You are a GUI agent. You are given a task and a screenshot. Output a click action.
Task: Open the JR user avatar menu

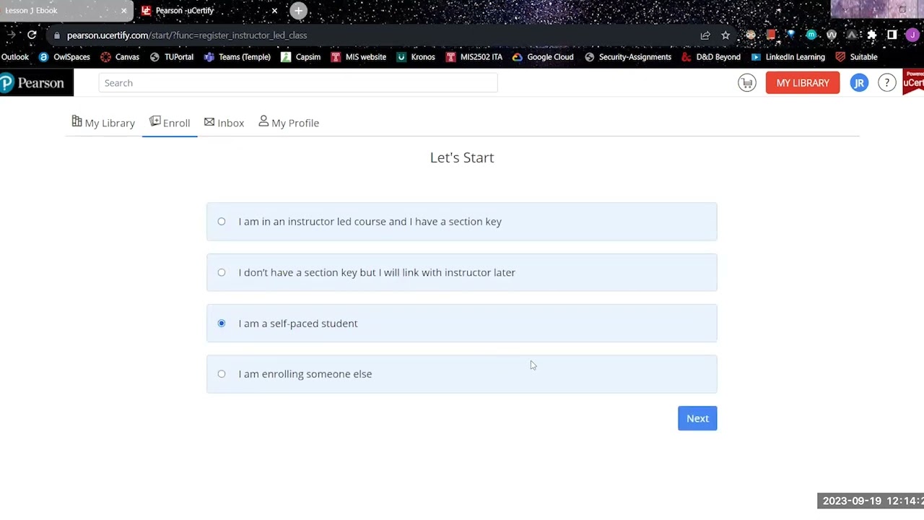(859, 83)
